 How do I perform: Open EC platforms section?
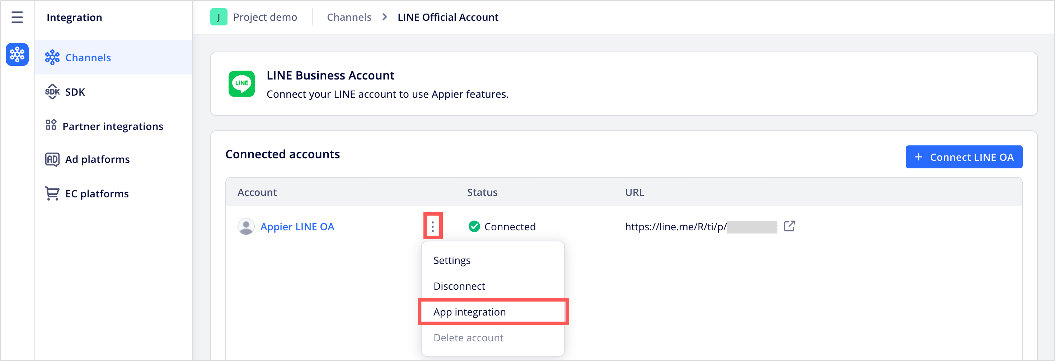113,193
